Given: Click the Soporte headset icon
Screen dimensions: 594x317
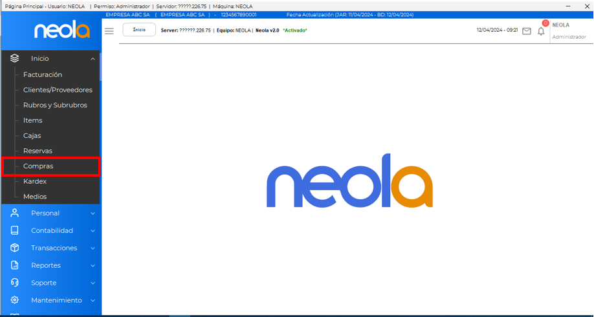Looking at the screenshot, I should tap(15, 283).
